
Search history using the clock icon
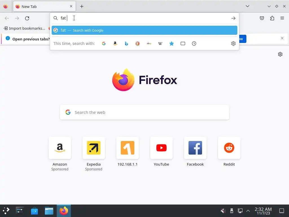[x=194, y=44]
